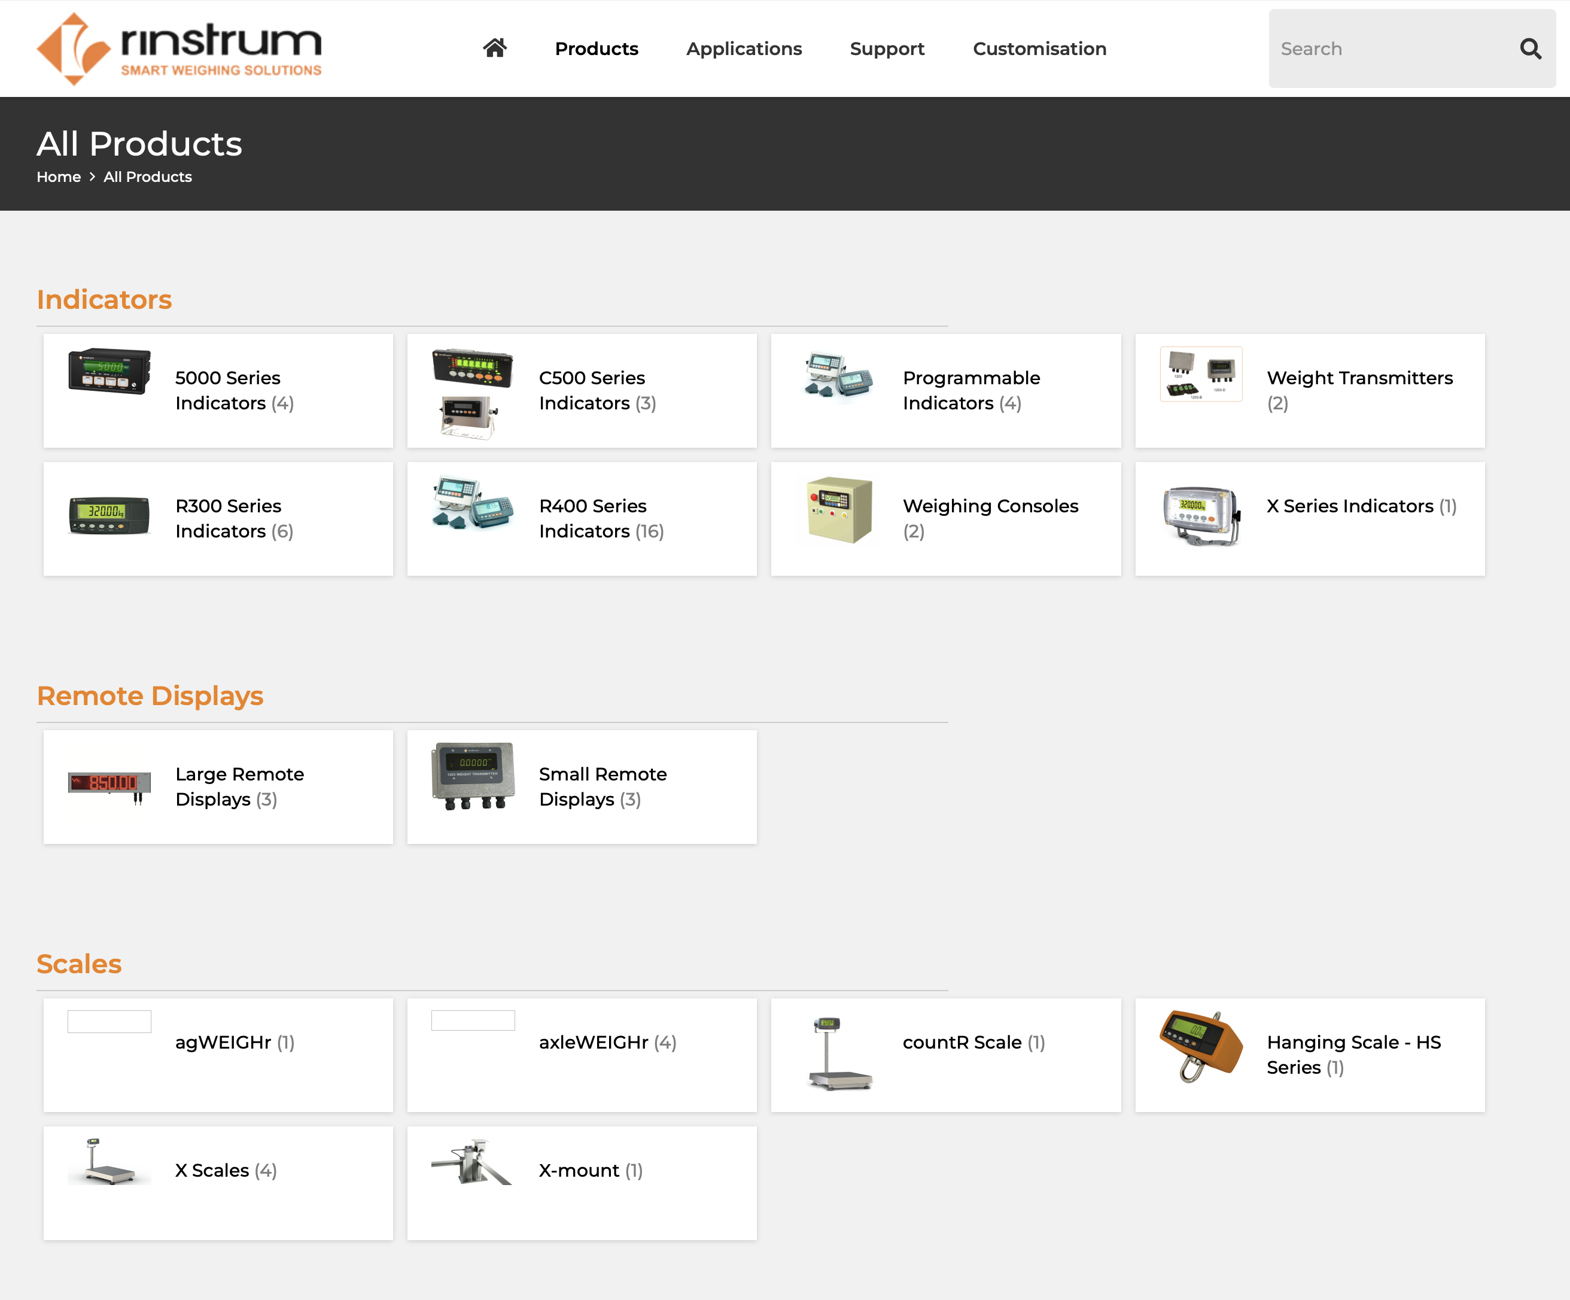Open the Customisation menu

[x=1039, y=49]
